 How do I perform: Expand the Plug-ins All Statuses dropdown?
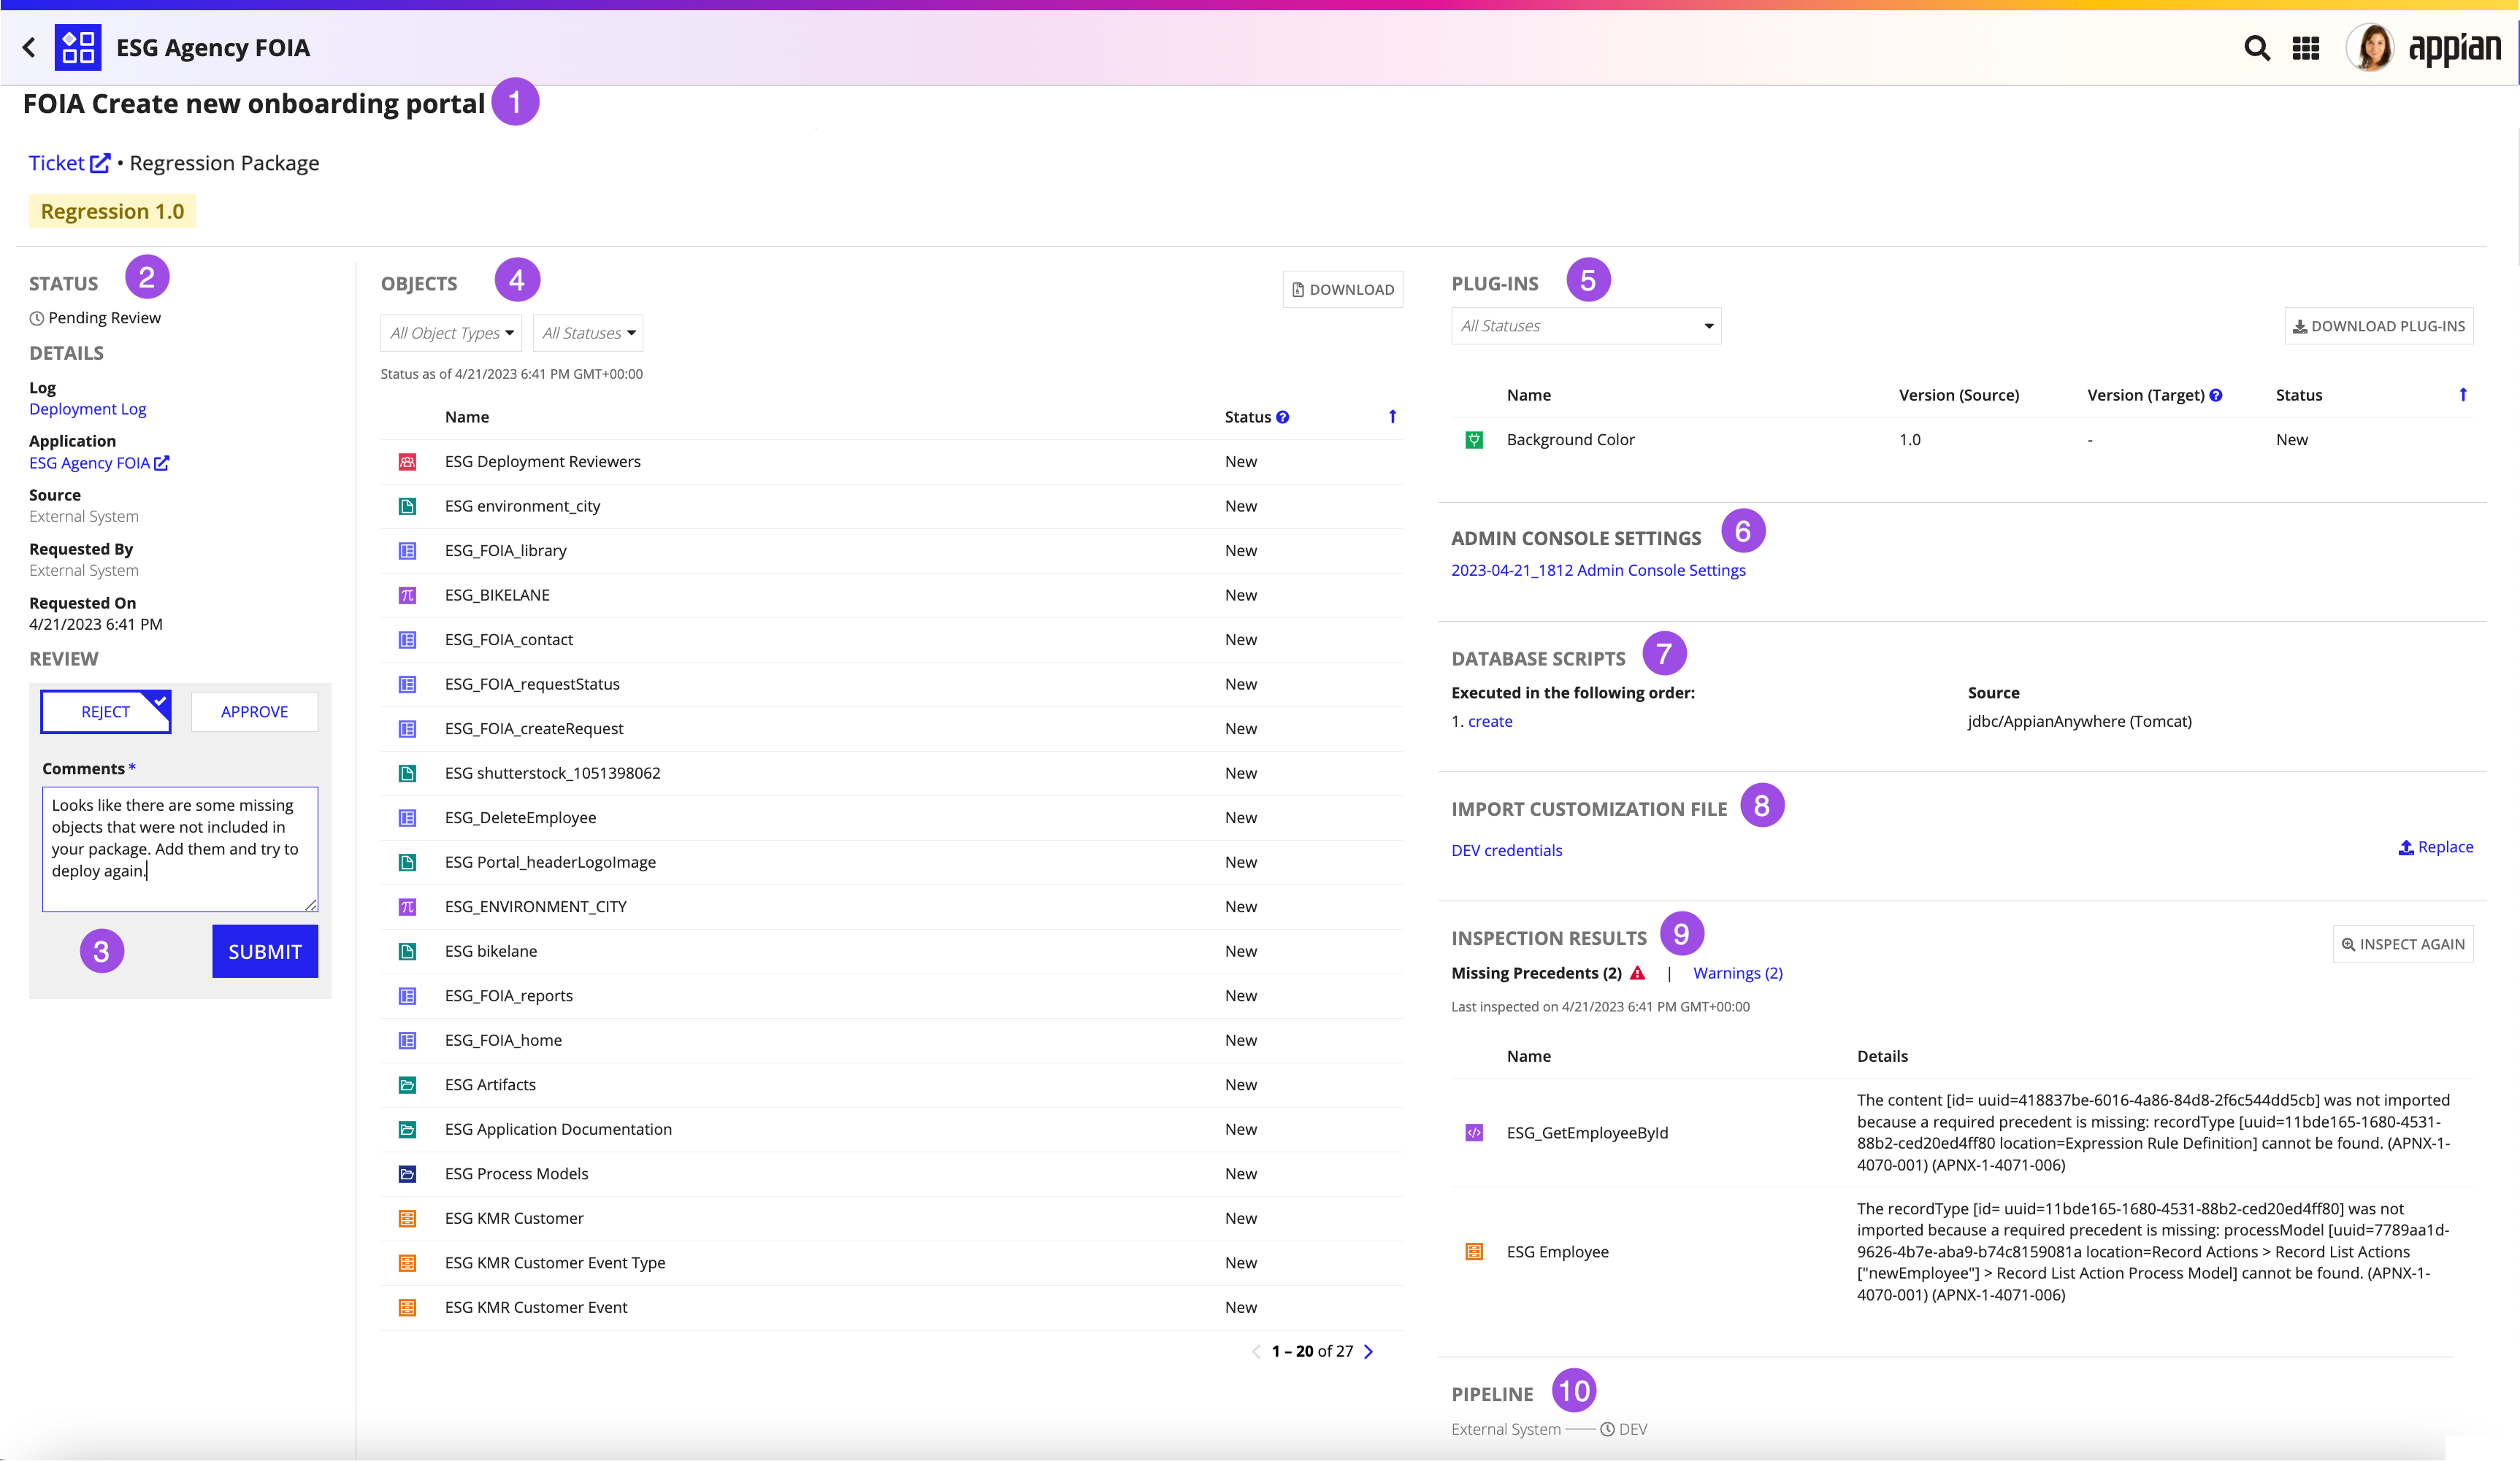tap(1586, 325)
